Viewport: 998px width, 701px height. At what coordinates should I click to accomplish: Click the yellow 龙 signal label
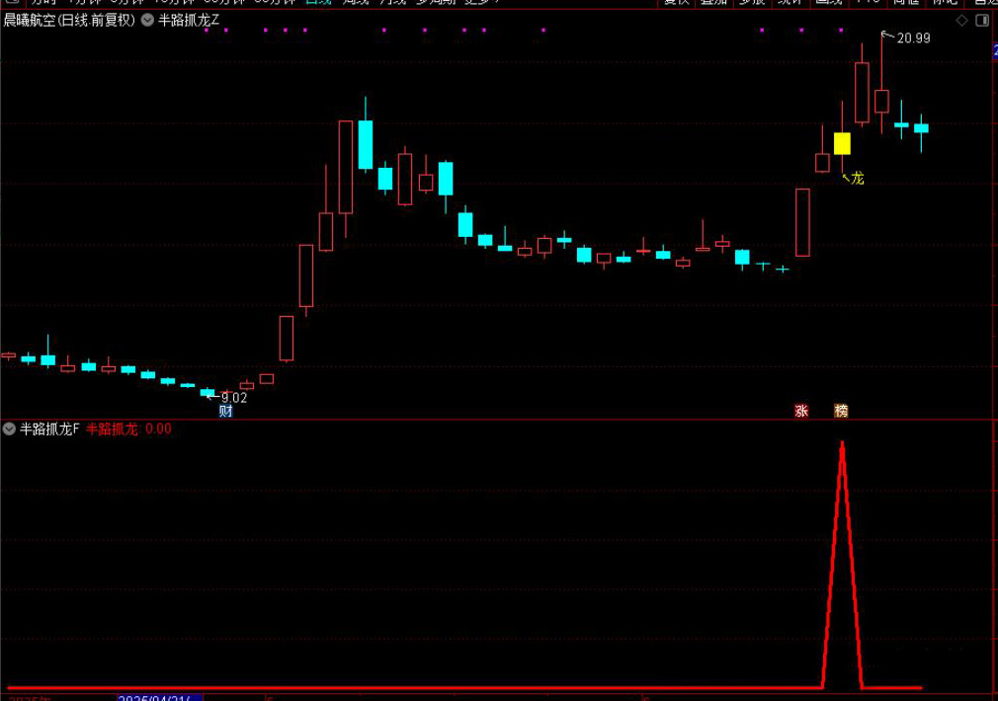click(857, 179)
